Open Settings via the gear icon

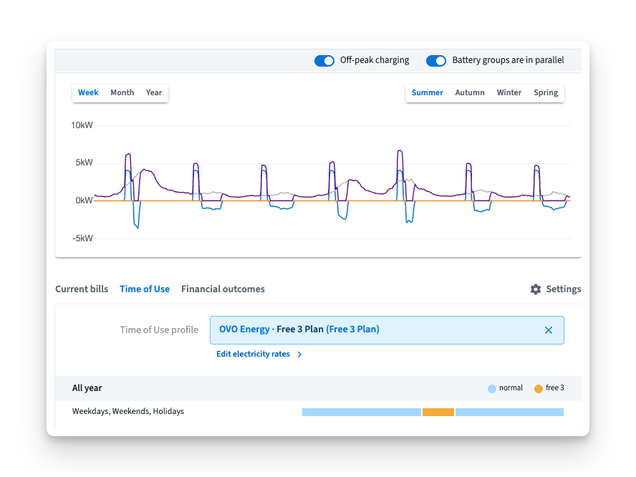pos(536,289)
